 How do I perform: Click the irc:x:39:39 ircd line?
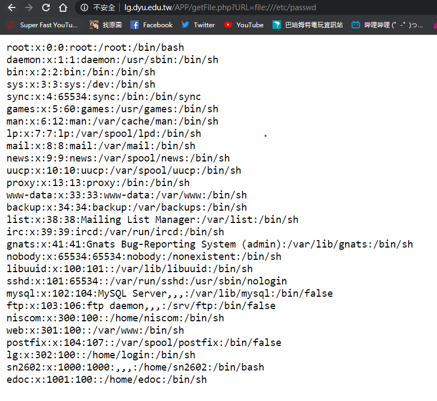[x=115, y=232]
